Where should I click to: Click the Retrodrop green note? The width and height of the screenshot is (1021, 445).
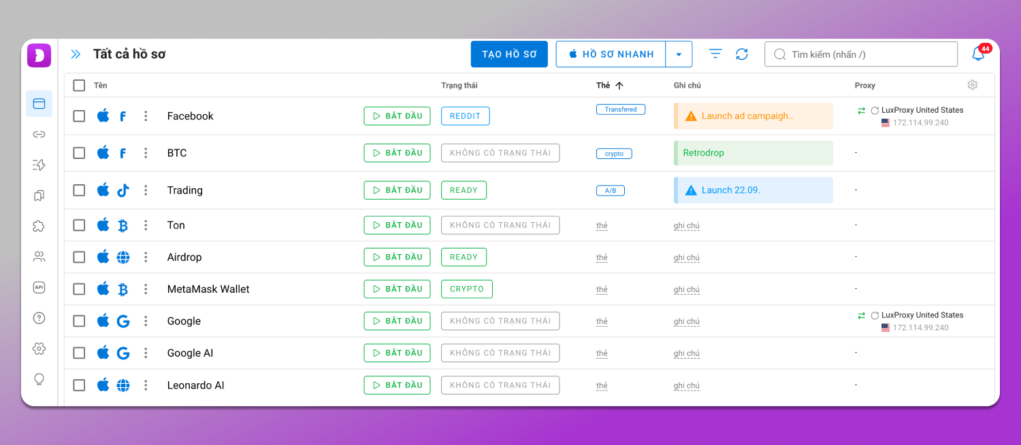(753, 153)
